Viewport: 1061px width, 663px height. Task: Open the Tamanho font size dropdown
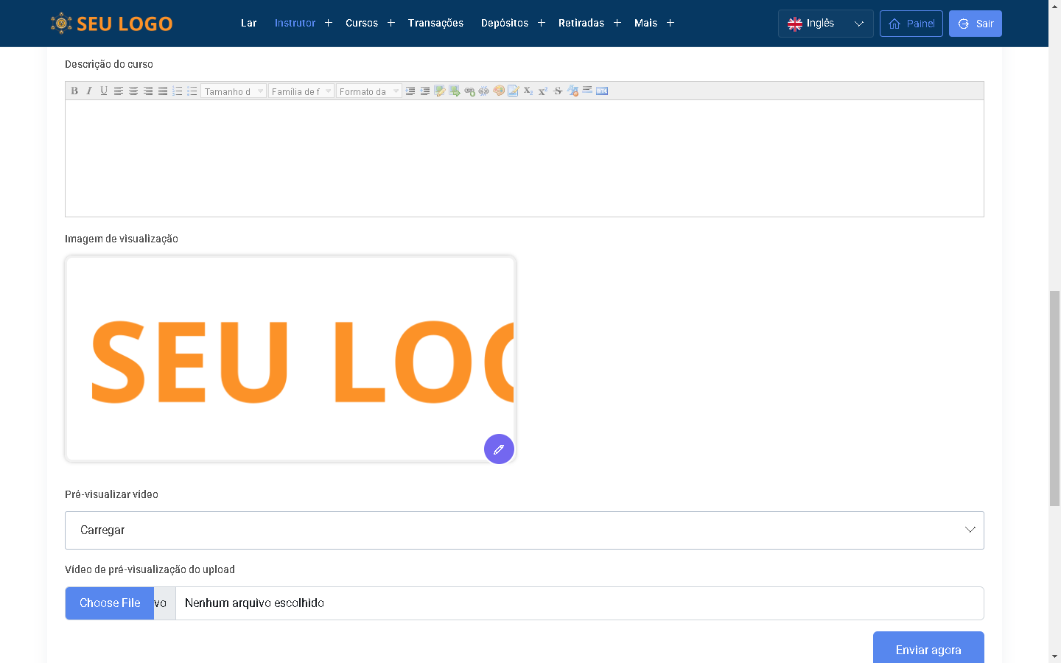pos(233,91)
